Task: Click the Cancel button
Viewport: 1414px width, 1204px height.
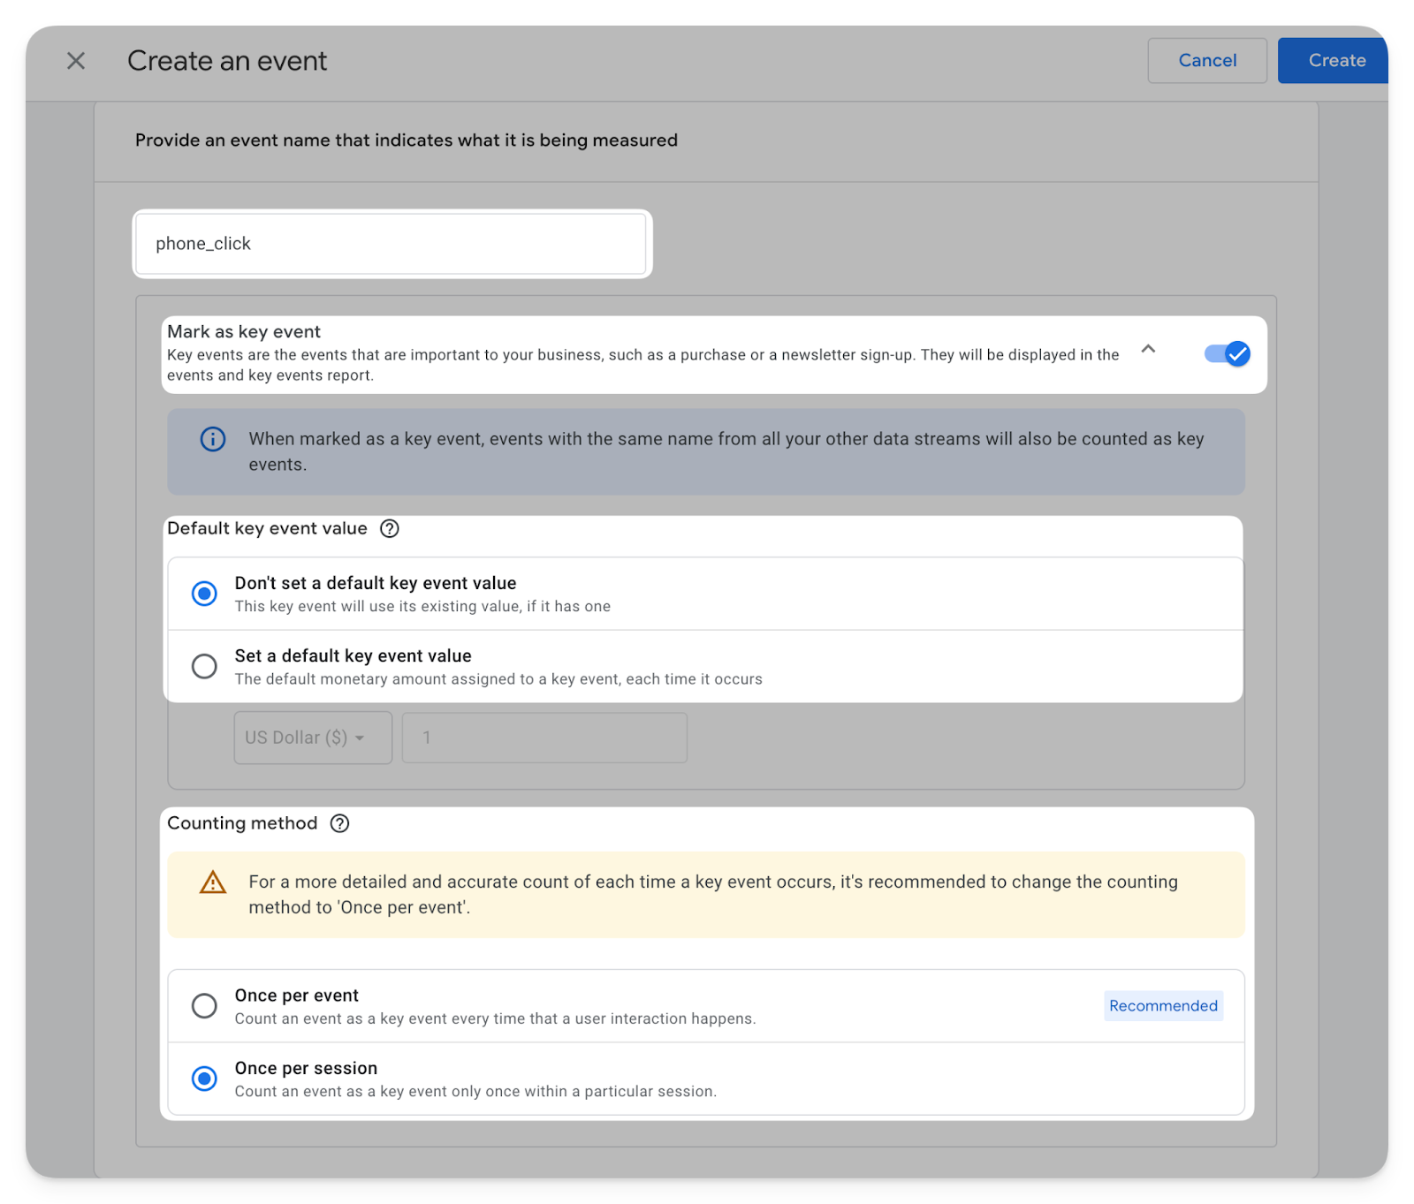Action: (1206, 61)
